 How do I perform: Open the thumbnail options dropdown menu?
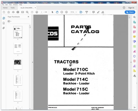pyautogui.click(x=9, y=21)
